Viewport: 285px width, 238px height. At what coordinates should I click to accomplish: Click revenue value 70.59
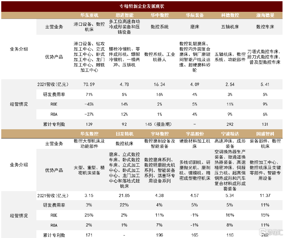(89, 85)
